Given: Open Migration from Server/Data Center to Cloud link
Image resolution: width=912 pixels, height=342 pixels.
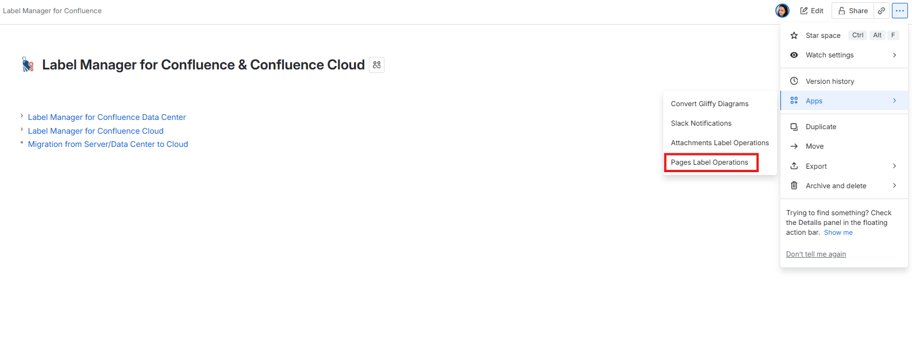Looking at the screenshot, I should (x=108, y=144).
